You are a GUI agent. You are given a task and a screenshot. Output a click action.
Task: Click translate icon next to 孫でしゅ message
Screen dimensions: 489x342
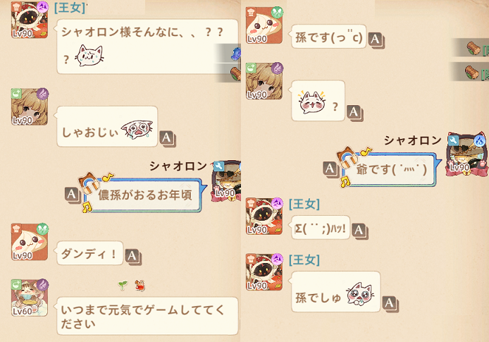pos(390,304)
